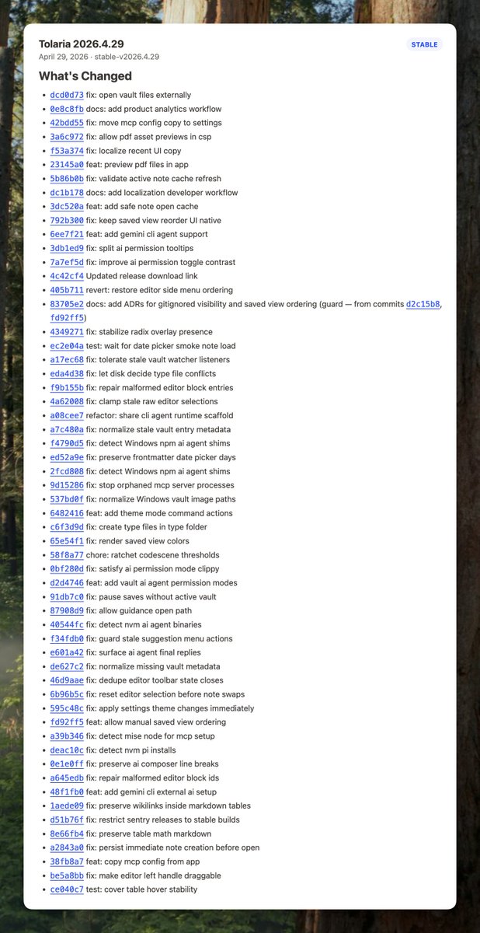
Task: Open commit 83705e2 about ADRs
Action: 67,304
